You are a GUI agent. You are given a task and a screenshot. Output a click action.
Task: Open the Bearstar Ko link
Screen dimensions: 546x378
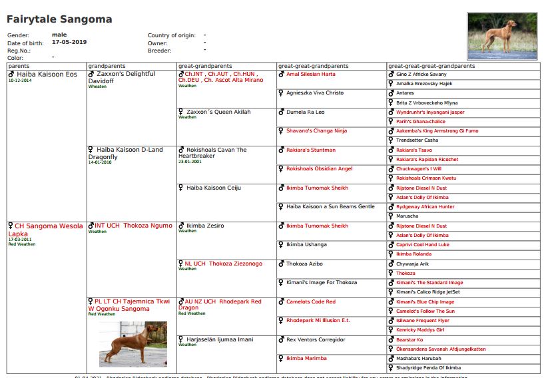point(409,339)
